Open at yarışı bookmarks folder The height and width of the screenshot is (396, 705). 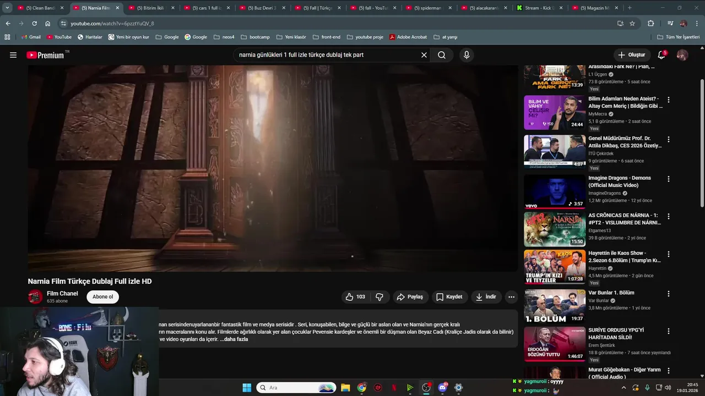click(x=445, y=37)
